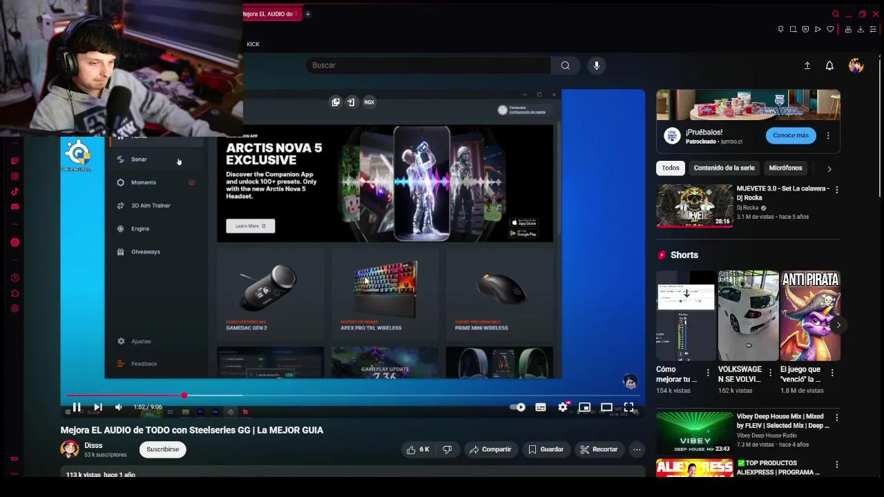Open options for Cómo mejorar short
The image size is (884, 497).
coord(707,373)
